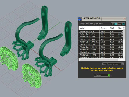Select the Yellow Gold:10KY row
This screenshot has width=129, height=97.
(101, 34)
